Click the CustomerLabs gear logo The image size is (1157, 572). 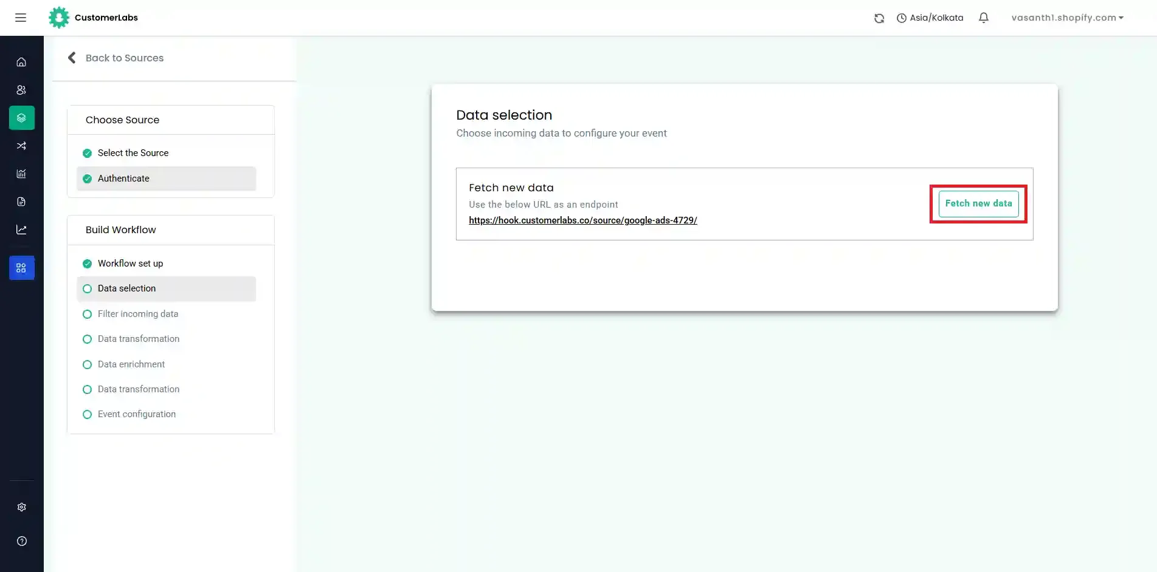(x=59, y=18)
